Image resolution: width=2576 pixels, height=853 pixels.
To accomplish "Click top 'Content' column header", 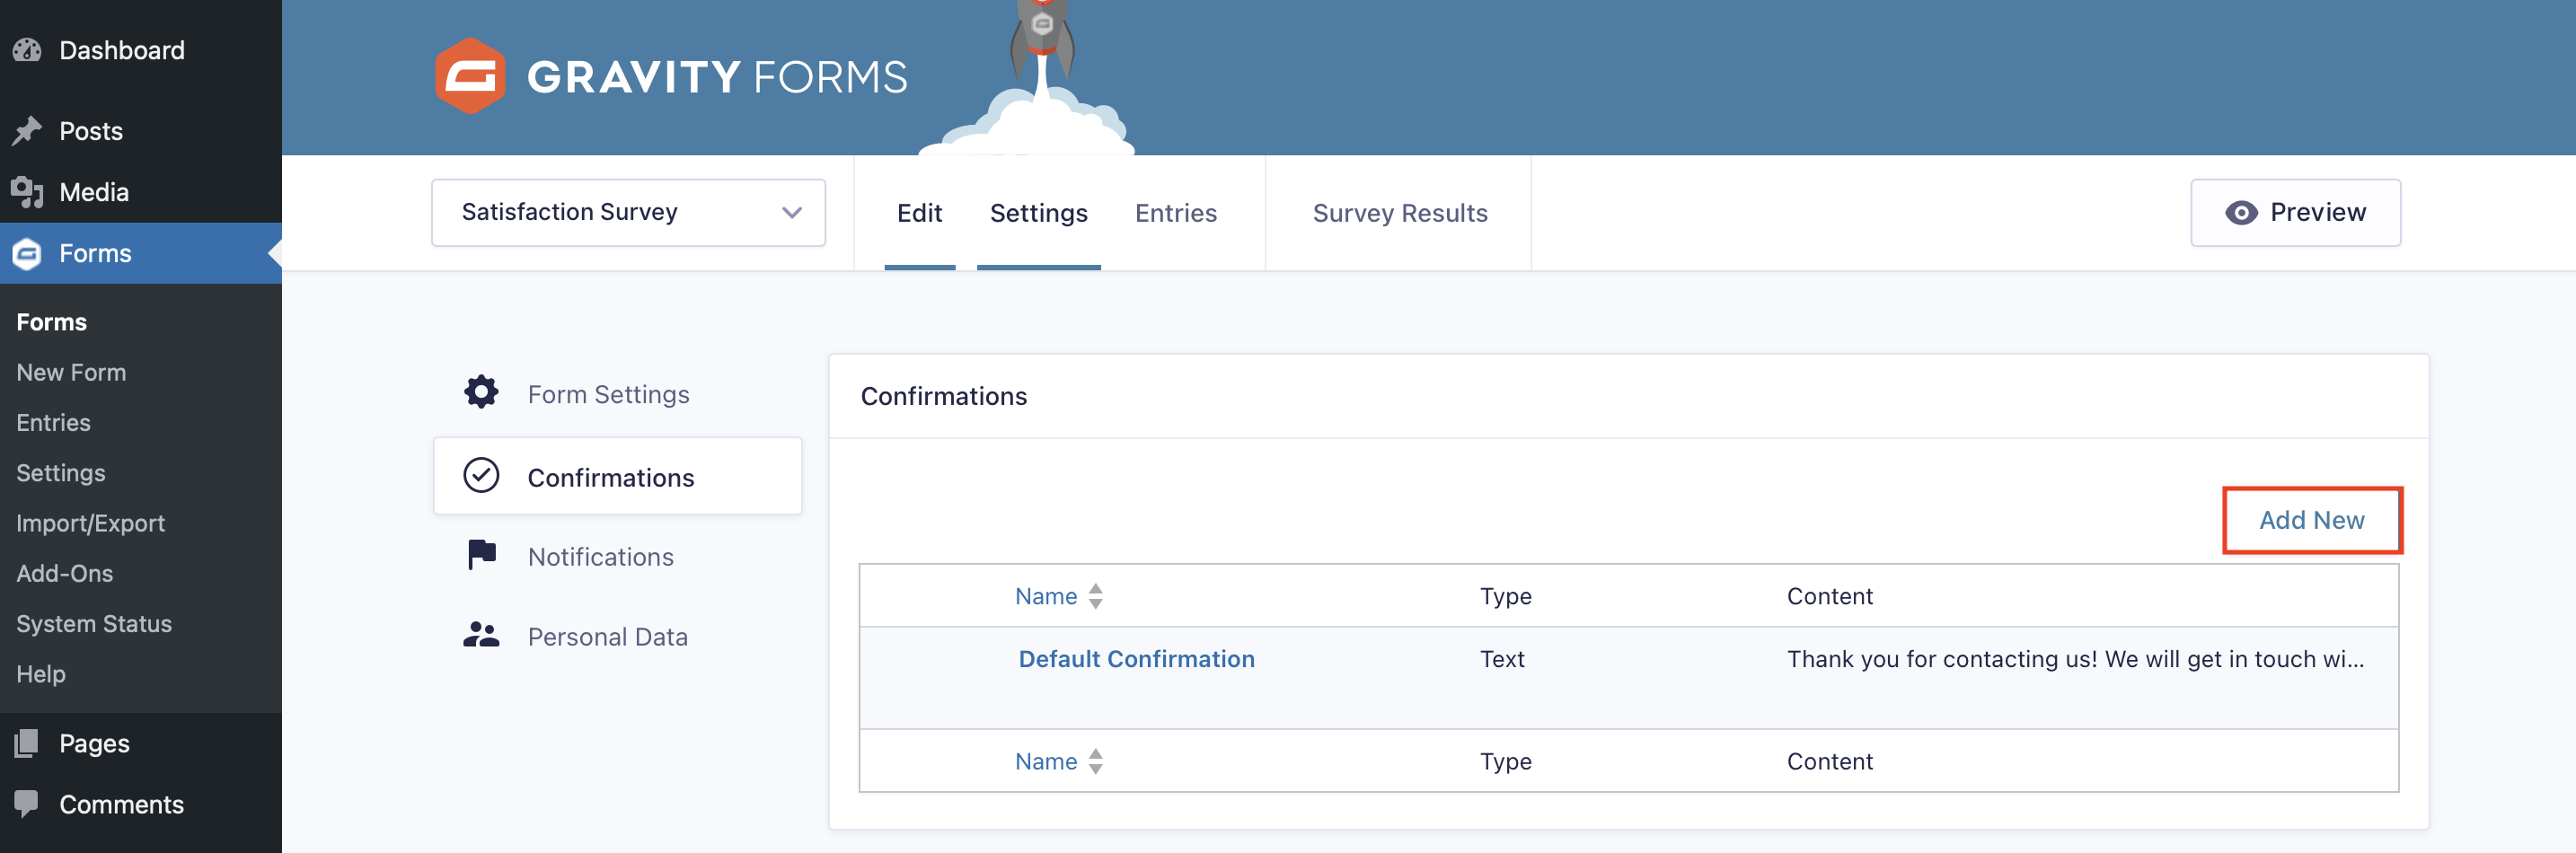I will 1829,596.
